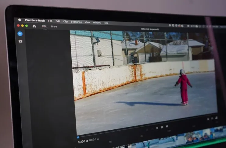This screenshot has width=226, height=148.
Task: Open the Window menu
Action: pyautogui.click(x=97, y=23)
